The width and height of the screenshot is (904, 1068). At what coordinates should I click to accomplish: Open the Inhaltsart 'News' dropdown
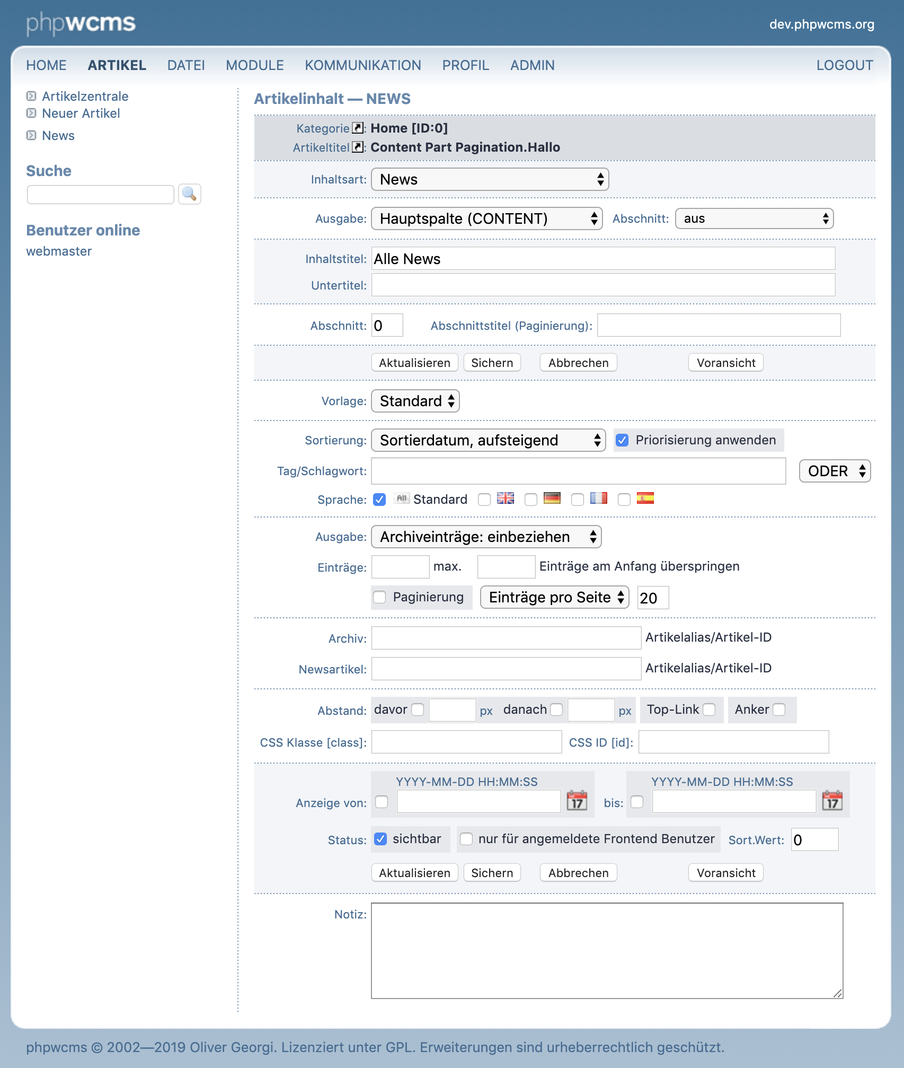tap(490, 179)
